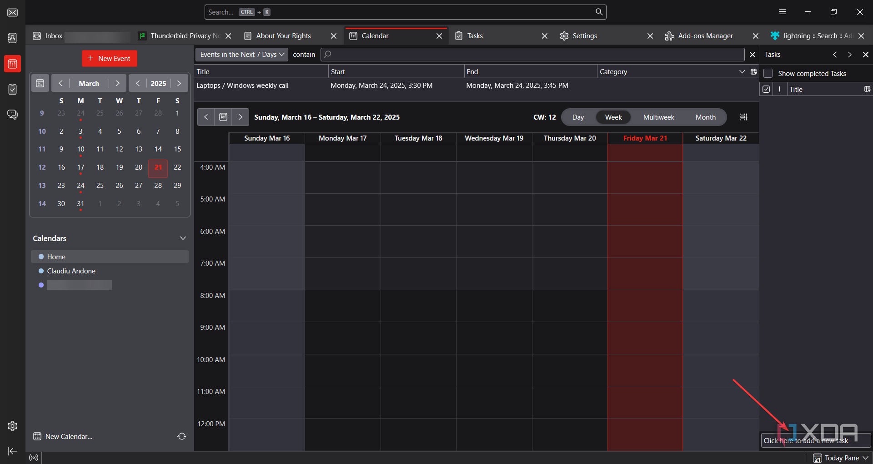
Task: Open the Category column dropdown arrow
Action: coord(742,71)
